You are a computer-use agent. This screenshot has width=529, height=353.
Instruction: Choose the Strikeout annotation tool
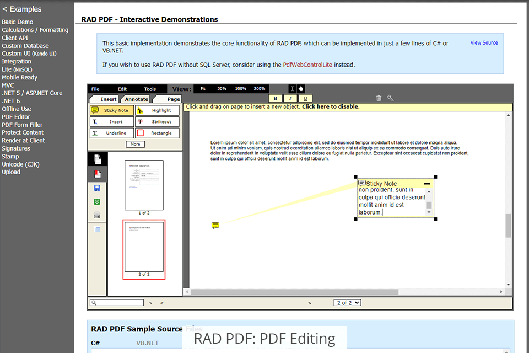pyautogui.click(x=157, y=121)
